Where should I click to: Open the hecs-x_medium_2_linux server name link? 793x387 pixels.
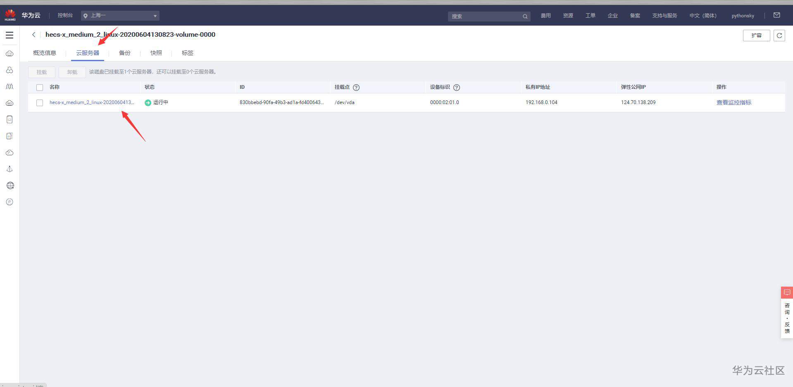point(92,102)
